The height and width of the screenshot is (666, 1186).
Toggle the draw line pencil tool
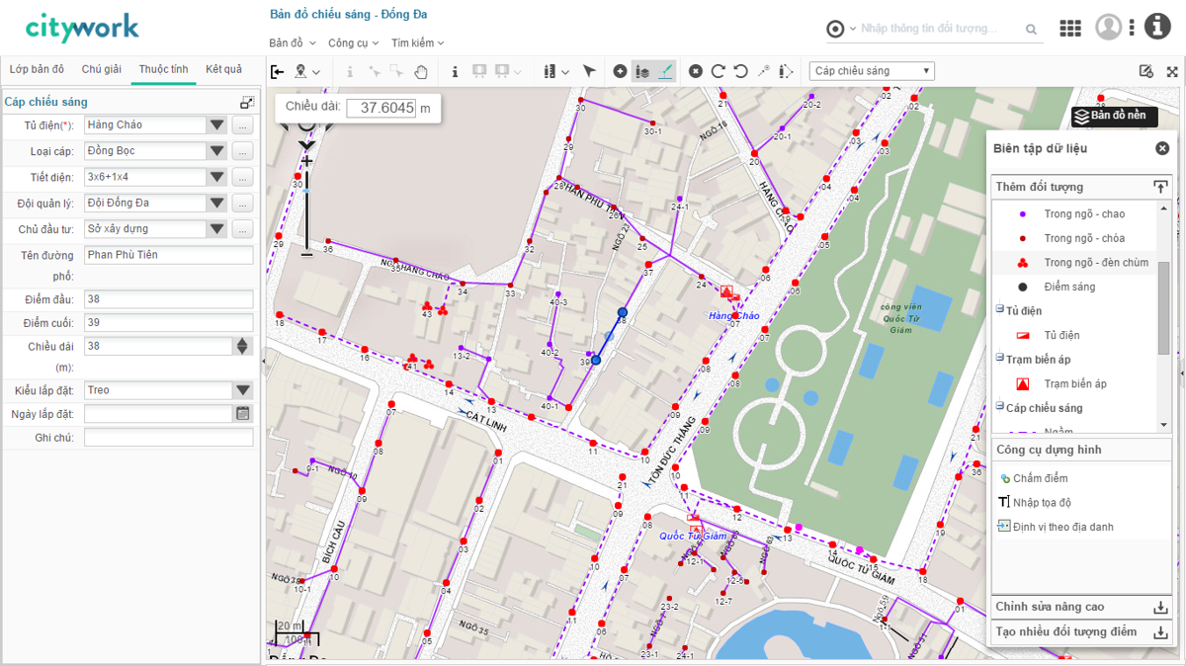point(665,71)
